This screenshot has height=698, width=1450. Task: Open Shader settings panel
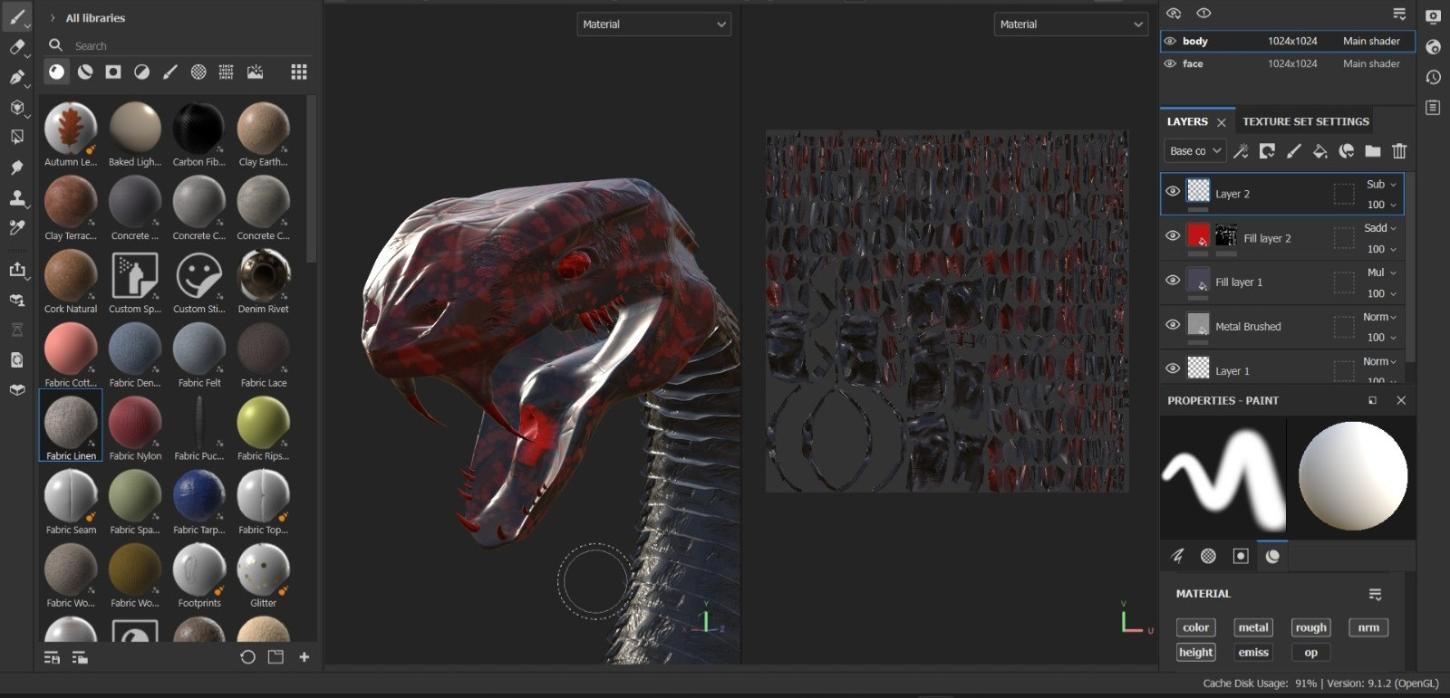click(x=1433, y=47)
